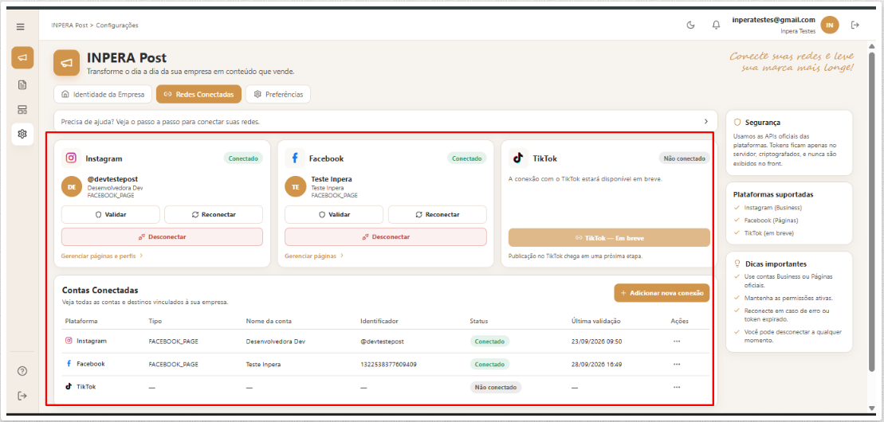Open the templates layout sidebar icon
884x422 pixels.
click(x=22, y=109)
